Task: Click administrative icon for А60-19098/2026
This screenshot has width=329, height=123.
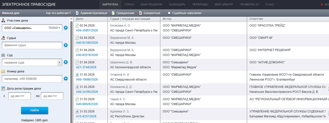Action: click(x=77, y=75)
